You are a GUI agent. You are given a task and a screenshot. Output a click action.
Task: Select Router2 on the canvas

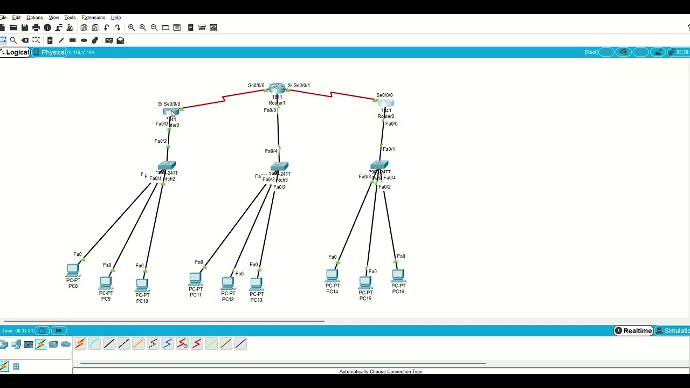pos(386,102)
